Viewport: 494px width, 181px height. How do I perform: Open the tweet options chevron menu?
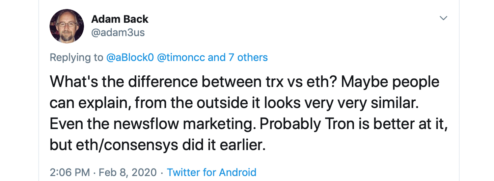click(x=444, y=18)
